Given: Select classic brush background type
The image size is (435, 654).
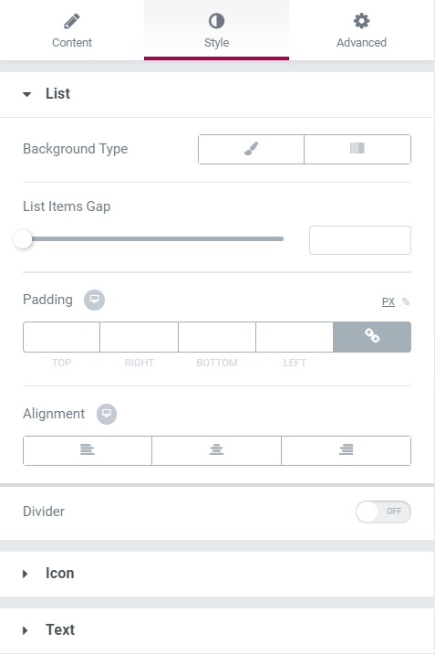Looking at the screenshot, I should (x=251, y=149).
